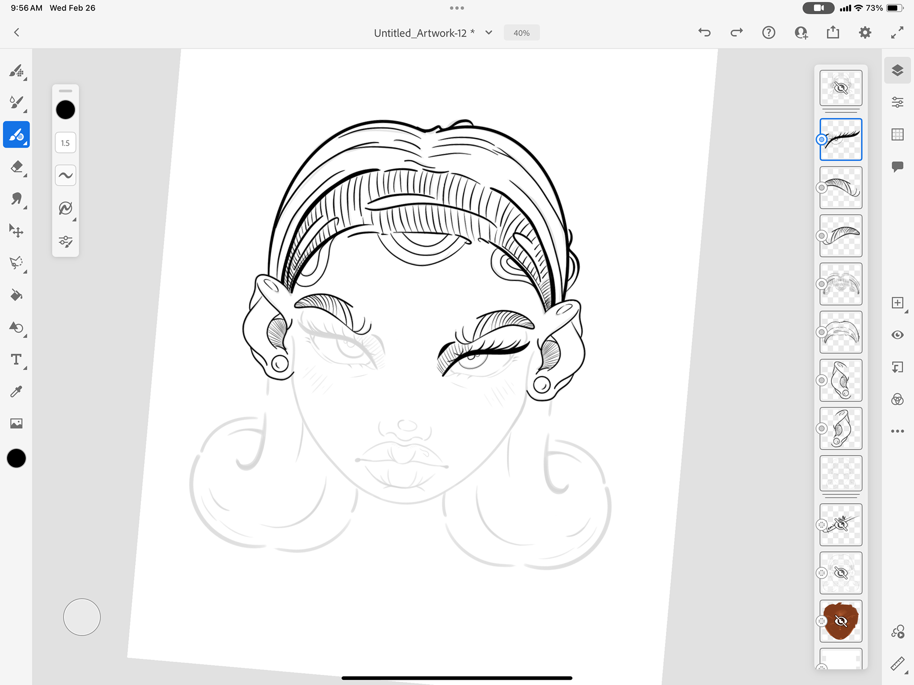The image size is (914, 685).
Task: Open the black brush color swatch
Action: 66,110
